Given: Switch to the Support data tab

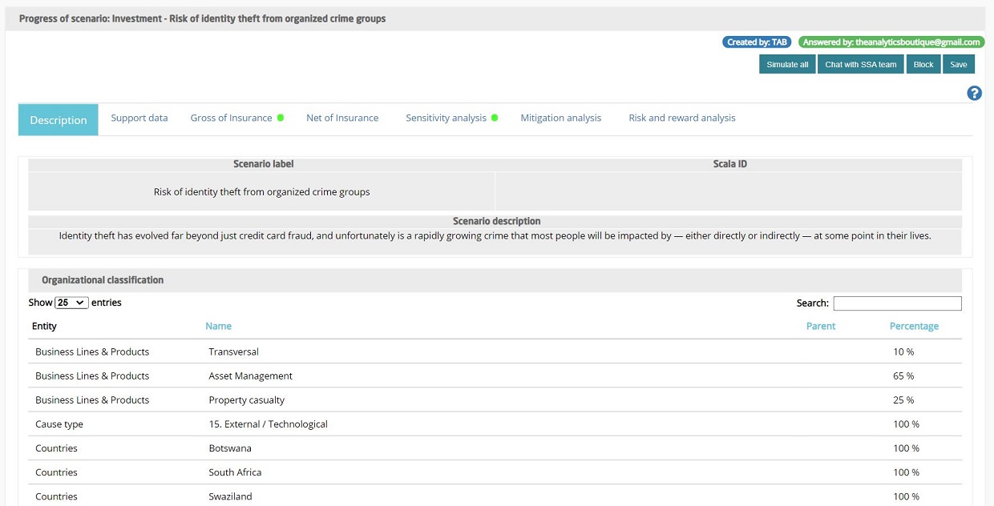Looking at the screenshot, I should click(x=139, y=118).
